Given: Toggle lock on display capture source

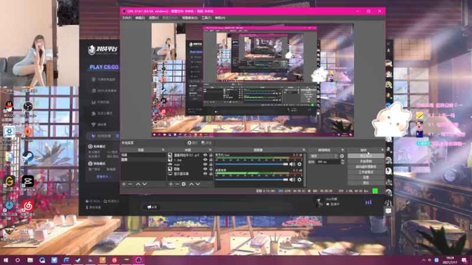Looking at the screenshot, I should 211,174.
